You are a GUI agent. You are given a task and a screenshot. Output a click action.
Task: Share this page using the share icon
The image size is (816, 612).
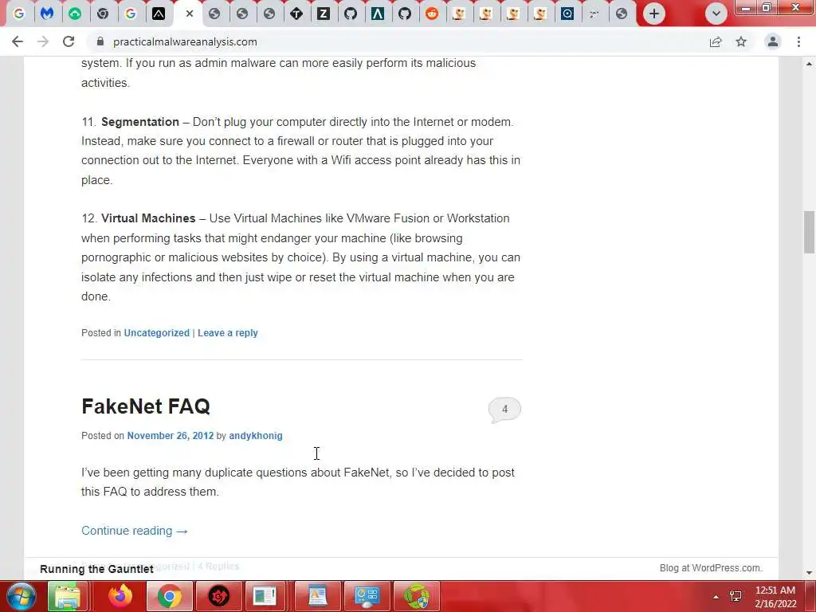coord(716,41)
